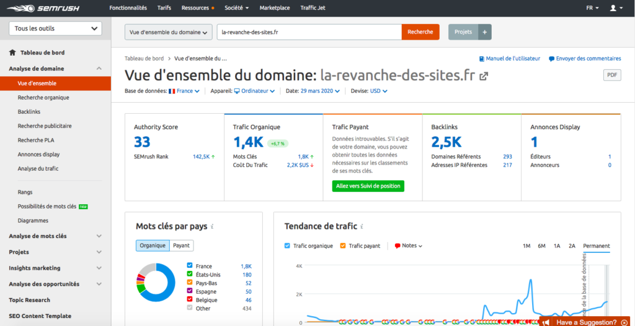This screenshot has height=326, width=635.
Task: Uncheck the France country checkbox
Action: 190,266
